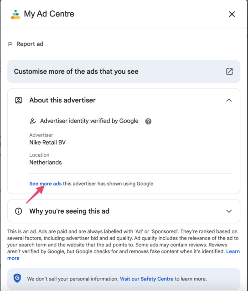Click the verified identity person-check icon

[x=33, y=121]
